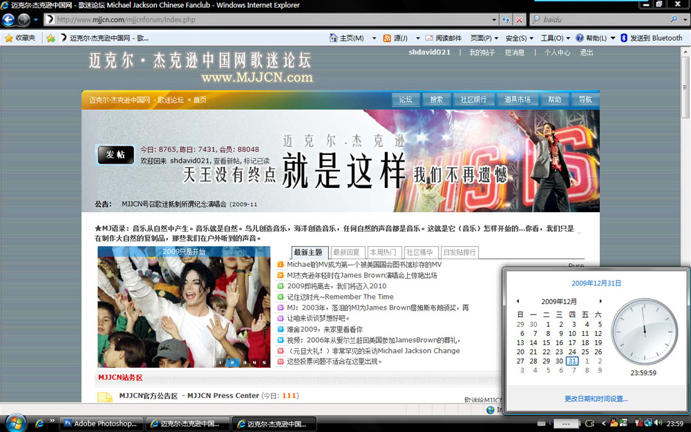The height and width of the screenshot is (432, 691).
Task: Open the recent pages history dropdown
Action: tap(36, 19)
